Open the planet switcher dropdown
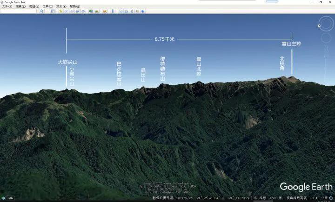 [x=105, y=11]
